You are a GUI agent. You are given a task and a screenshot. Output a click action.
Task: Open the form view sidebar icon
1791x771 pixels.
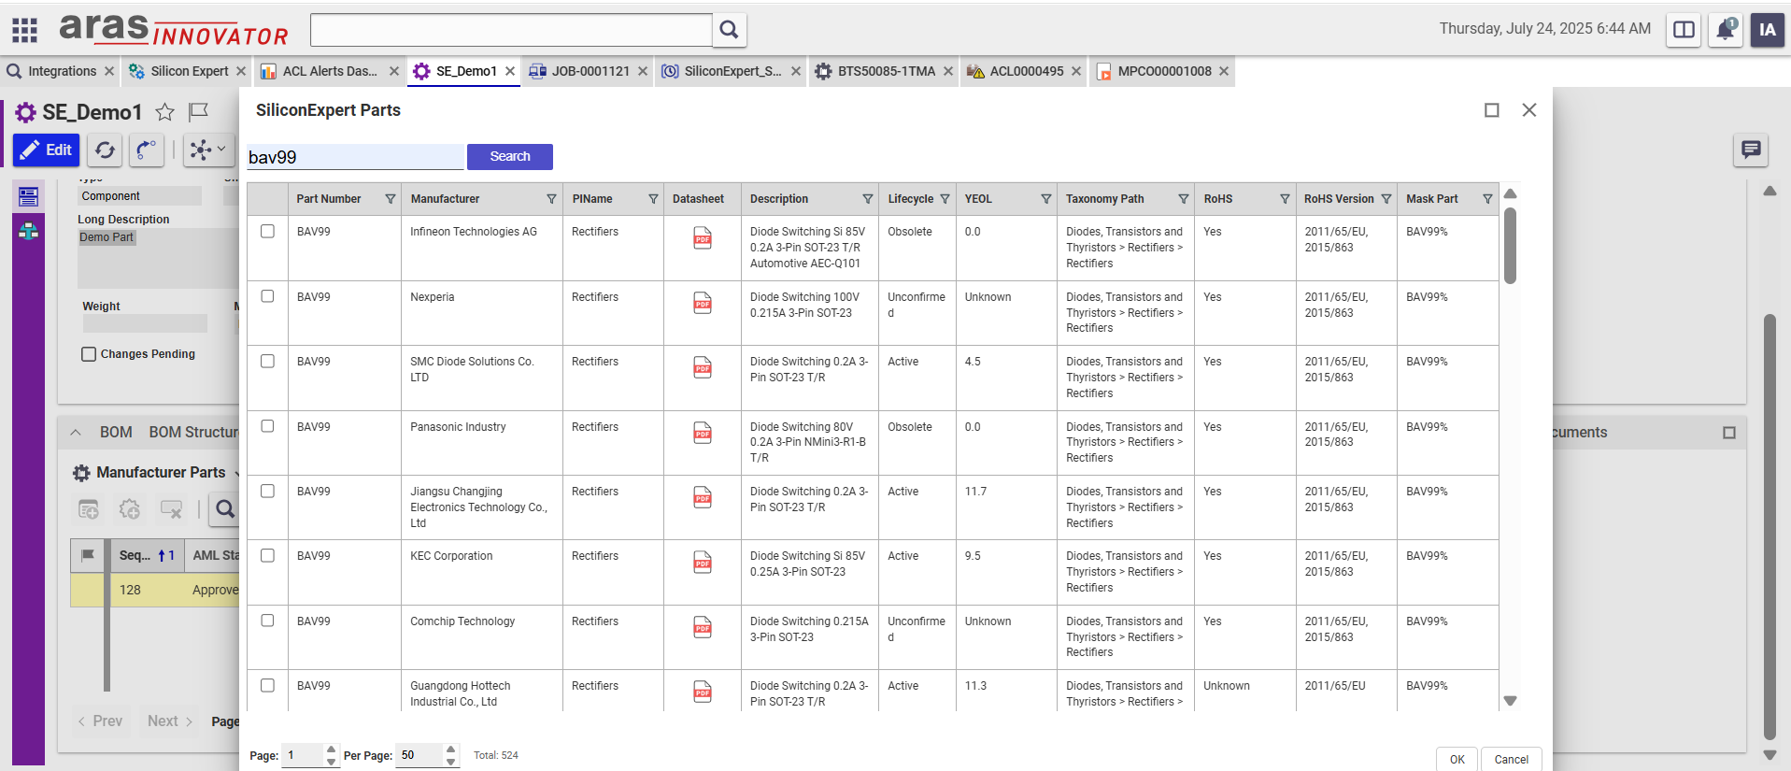click(x=28, y=196)
